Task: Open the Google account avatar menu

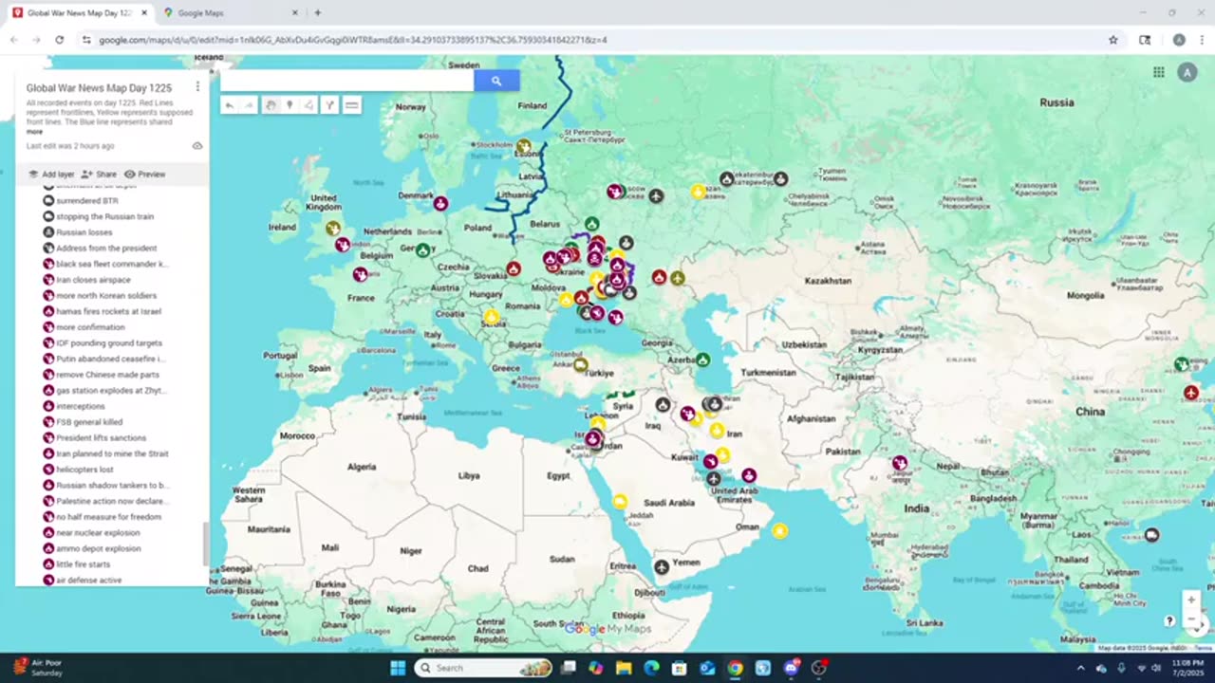Action: 1187,72
